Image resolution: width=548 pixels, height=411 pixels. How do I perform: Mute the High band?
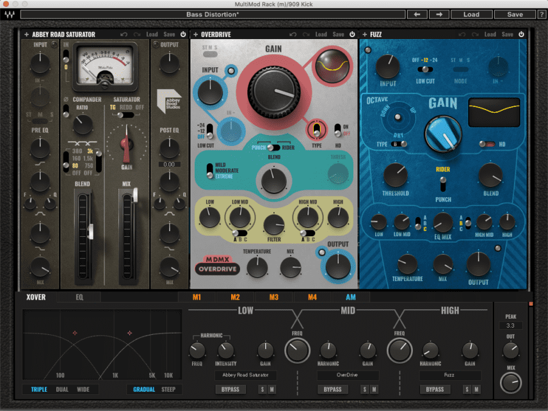(x=476, y=389)
